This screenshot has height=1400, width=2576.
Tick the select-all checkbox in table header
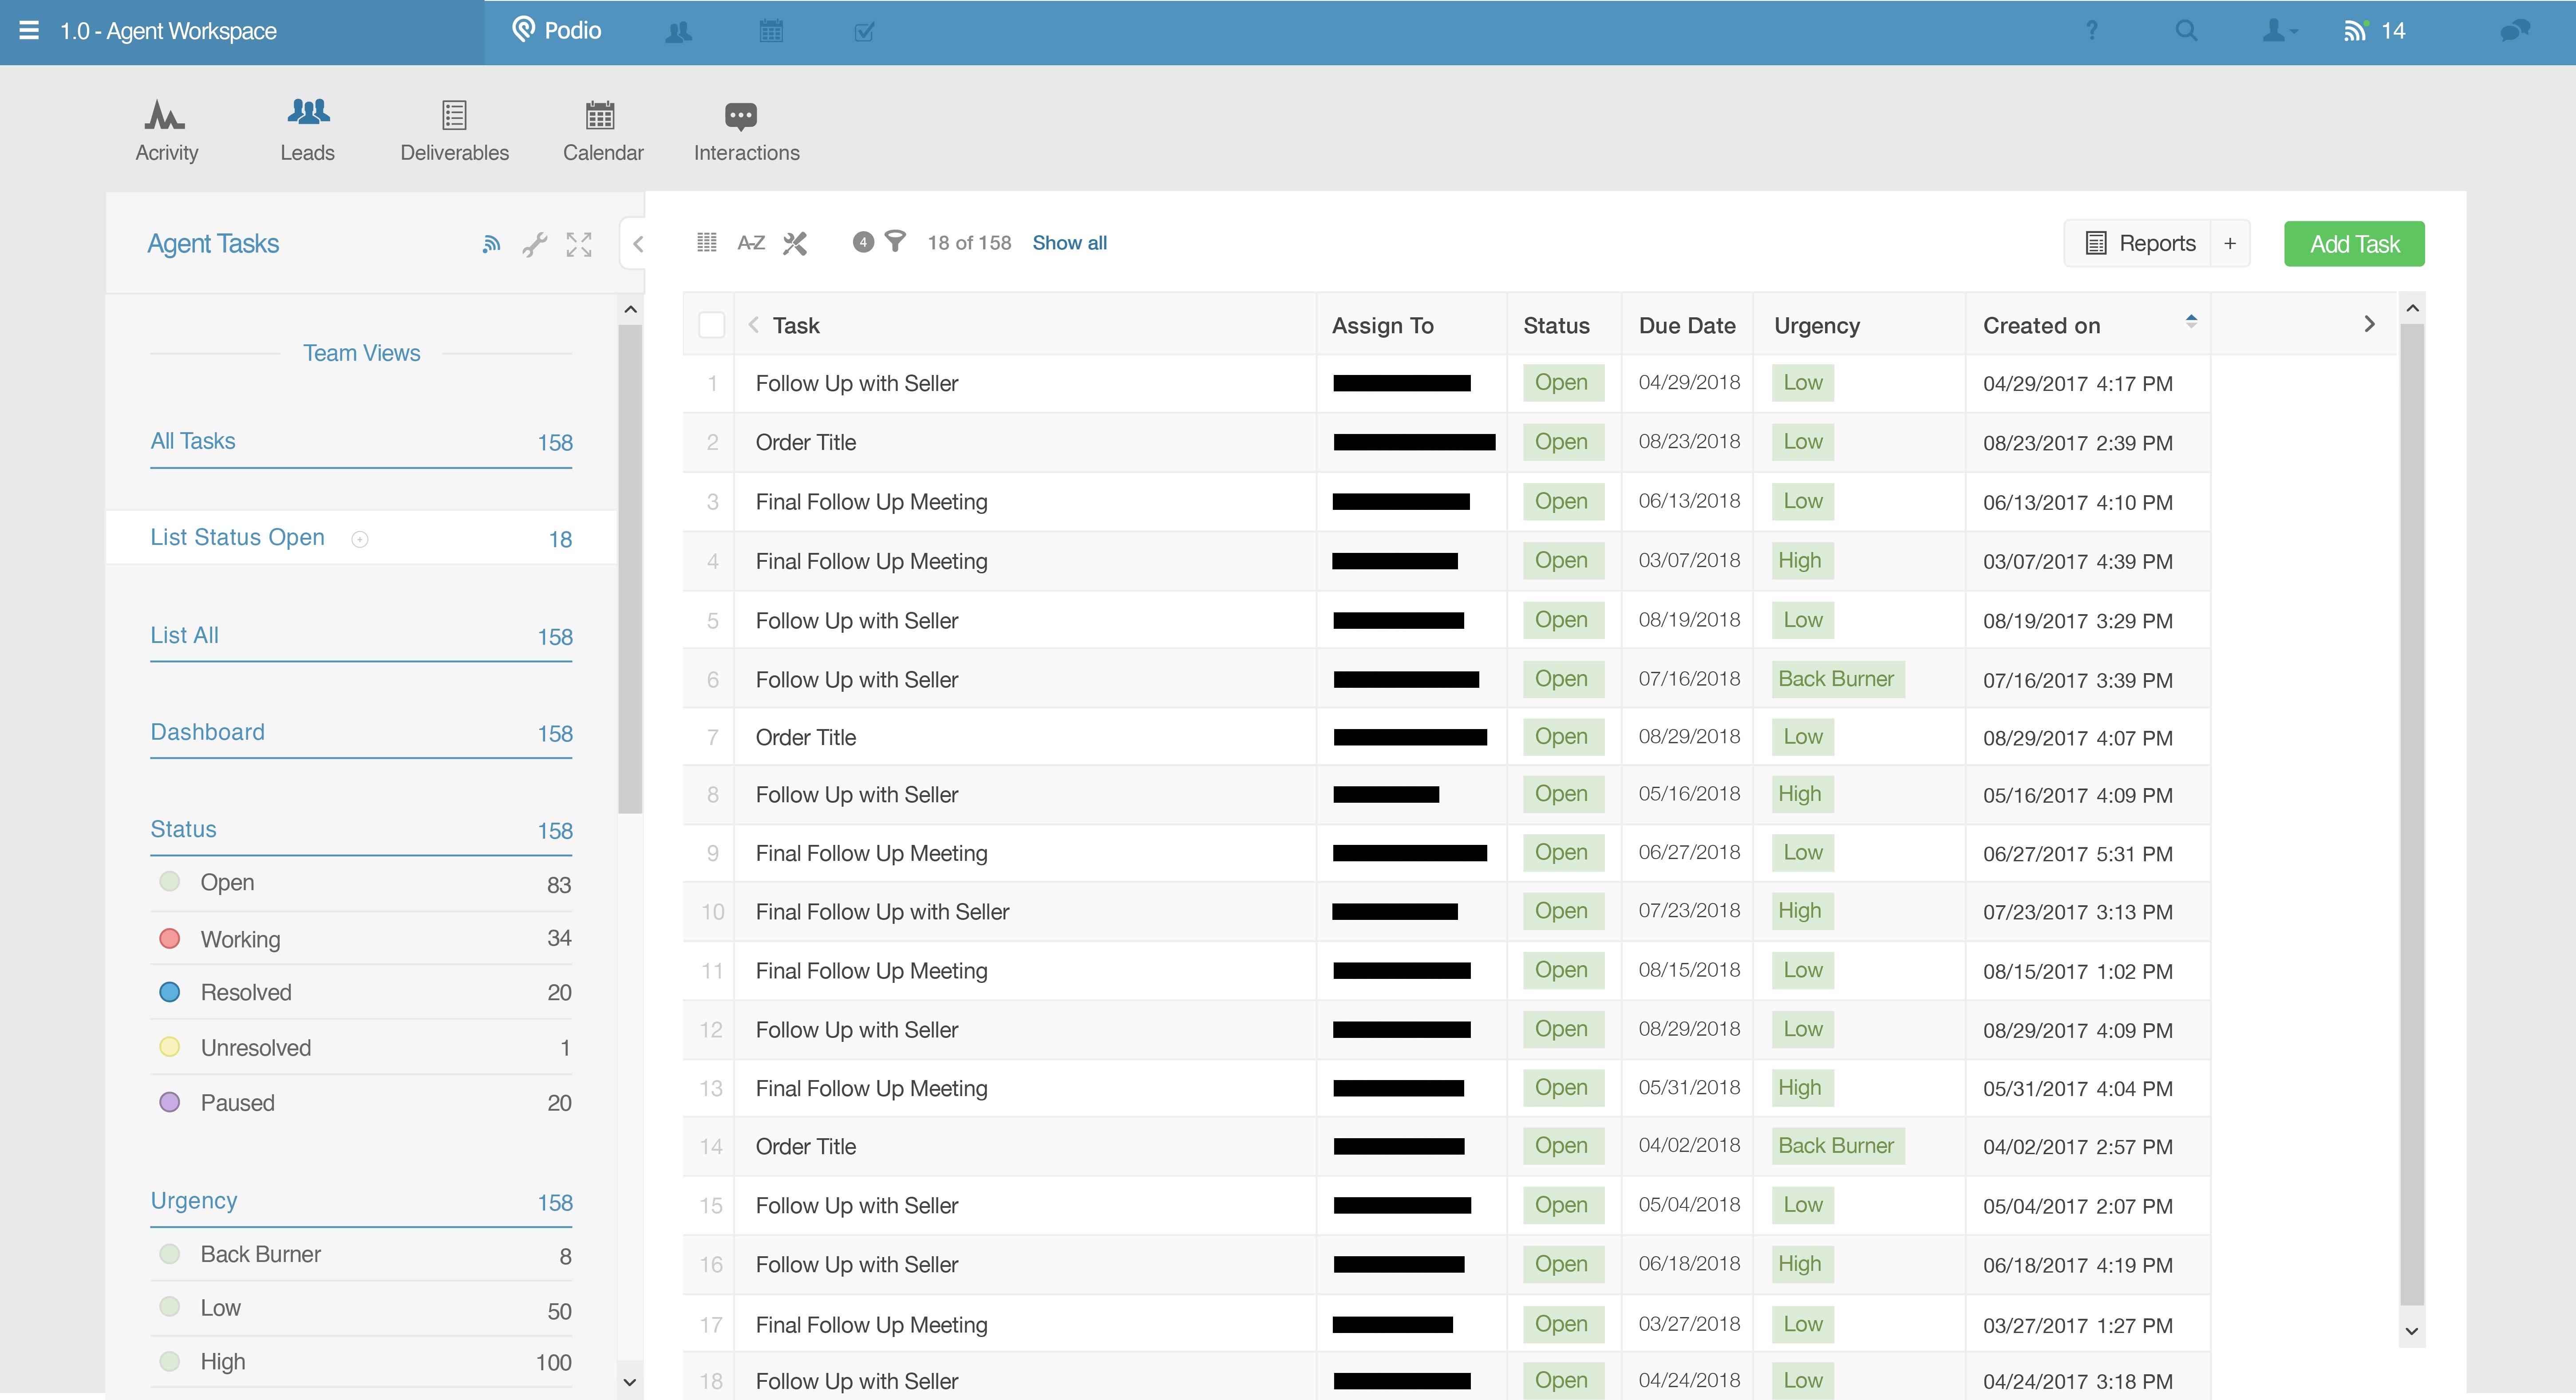click(711, 325)
